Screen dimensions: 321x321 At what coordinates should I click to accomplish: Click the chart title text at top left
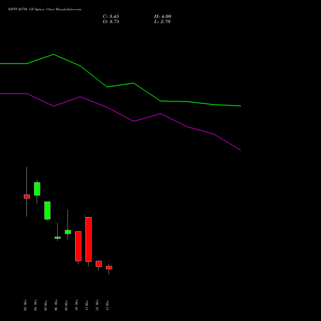44,10
